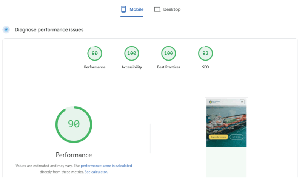Viewport: 308px width, 180px height.
Task: Click the Call Us Now button in preview
Action: 237,137
